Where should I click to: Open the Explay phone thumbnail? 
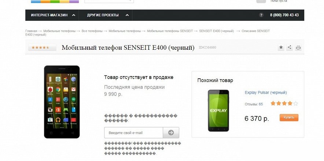[x=218, y=111]
